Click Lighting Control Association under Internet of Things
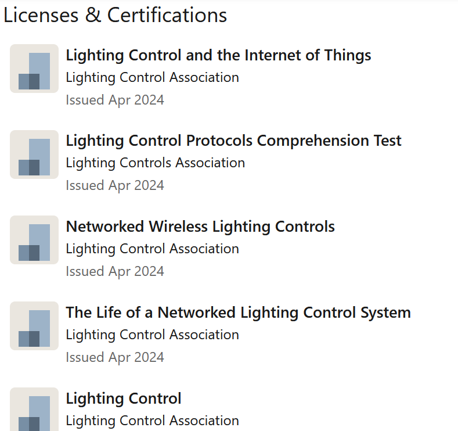 coord(153,78)
